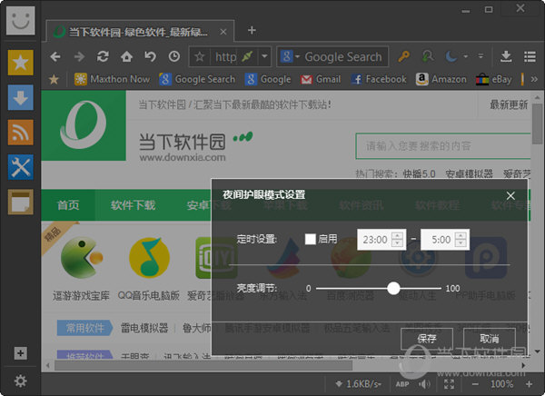
Task: Expand night mode moon dropdown arrow
Action: click(465, 56)
